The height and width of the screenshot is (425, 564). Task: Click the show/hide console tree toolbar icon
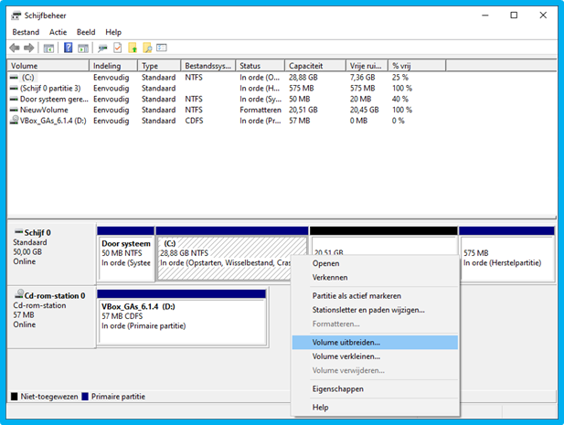tap(48, 48)
